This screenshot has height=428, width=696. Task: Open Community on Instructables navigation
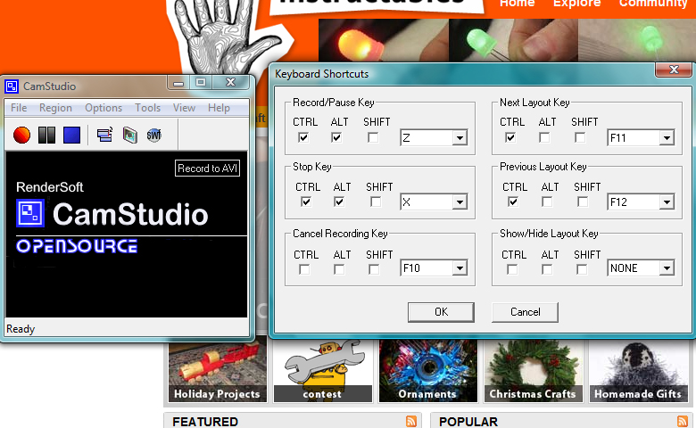pyautogui.click(x=653, y=4)
